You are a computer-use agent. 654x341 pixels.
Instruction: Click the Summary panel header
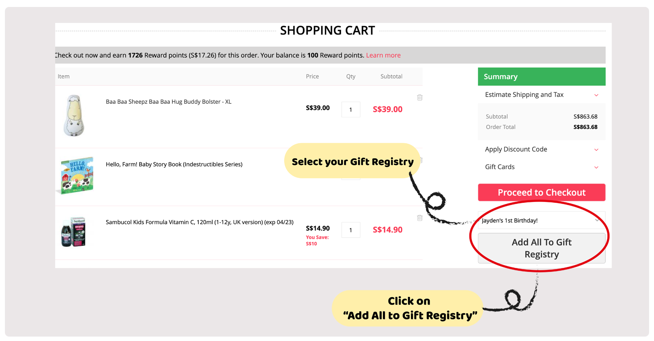point(542,77)
